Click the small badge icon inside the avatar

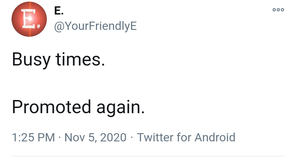pos(39,27)
